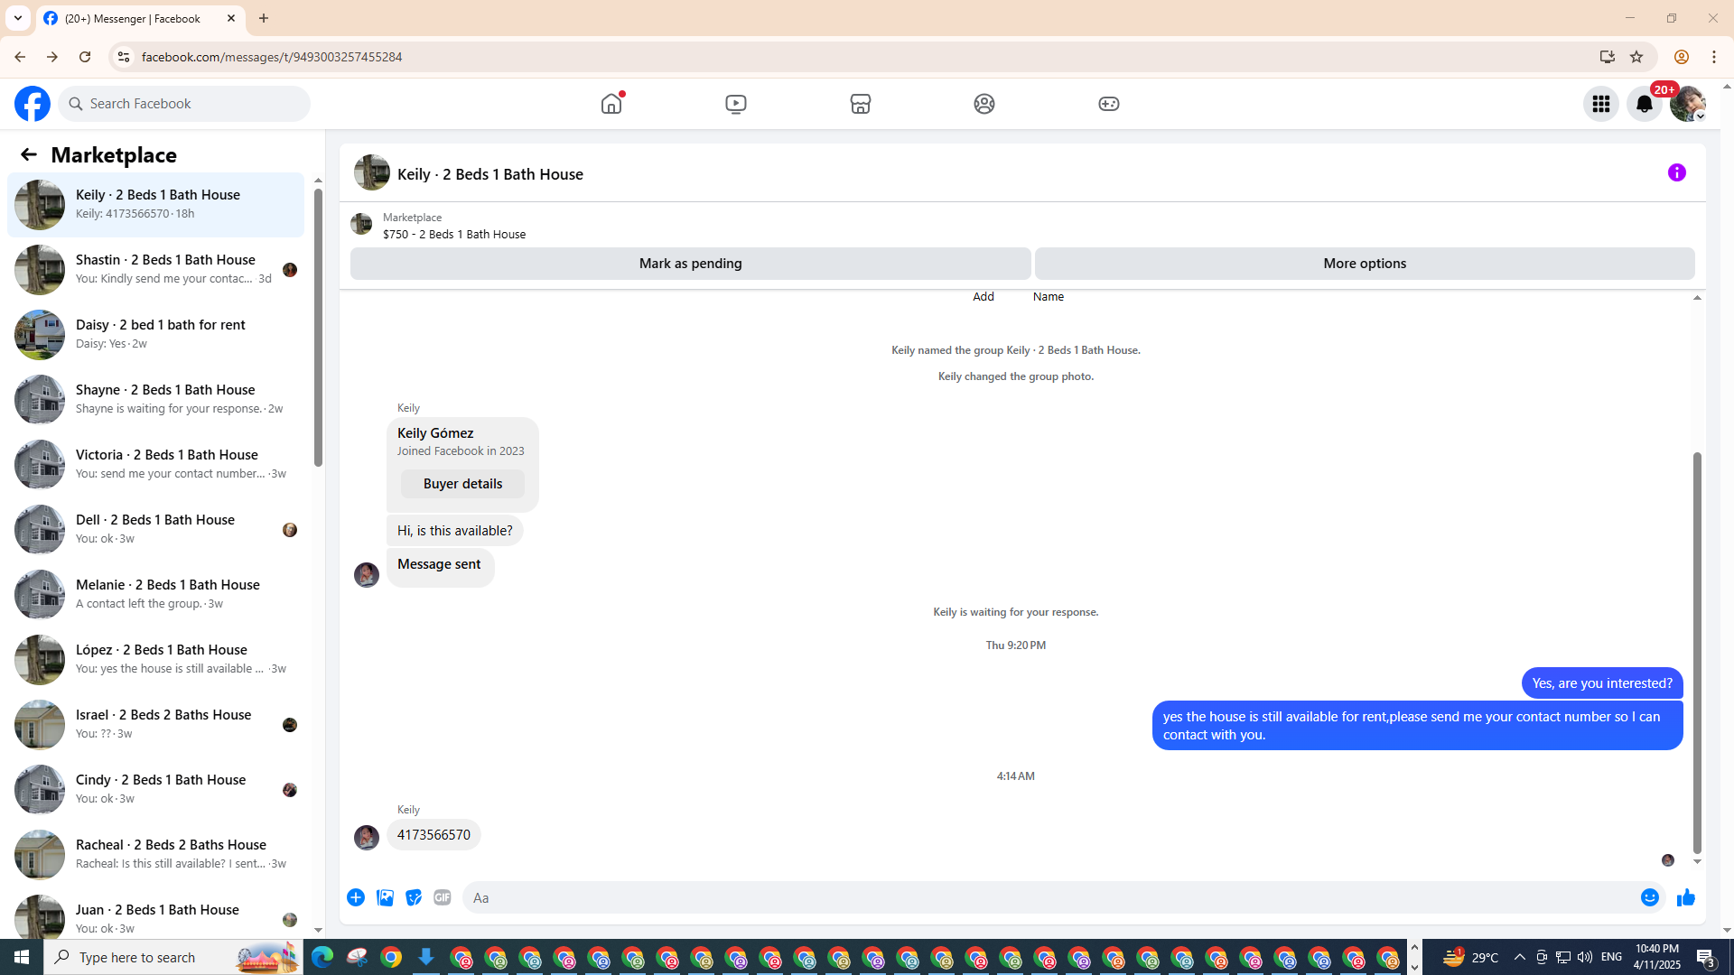Open the Facebook menu grid icon
1734x975 pixels.
coord(1601,104)
